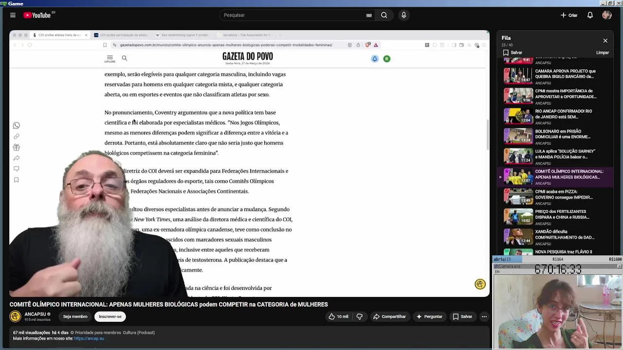
Task: Play 'NOVA PESQUISA traz FLÁVIO' queue video
Action: pyautogui.click(x=555, y=252)
